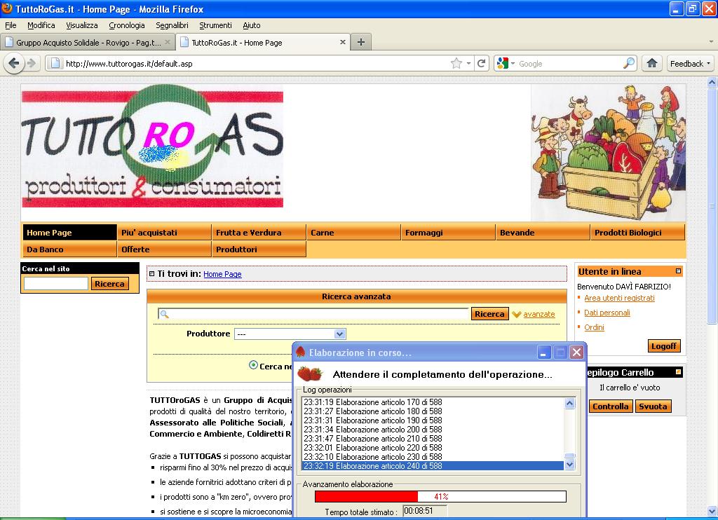
Task: Open the Strumenti menu
Action: pyautogui.click(x=215, y=25)
